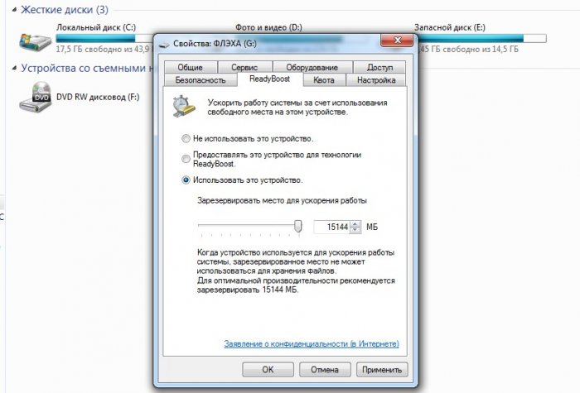
Task: Decrease reserved space with stepper down arrow
Action: (355, 230)
